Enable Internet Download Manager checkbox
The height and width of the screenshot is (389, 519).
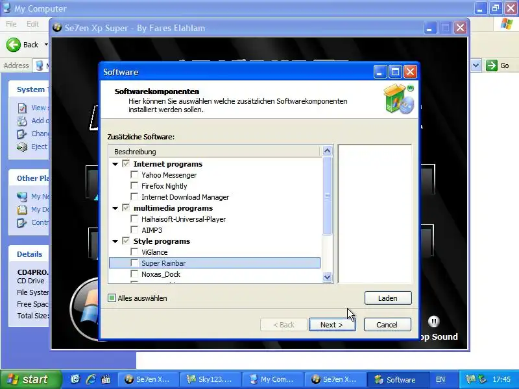coord(134,197)
